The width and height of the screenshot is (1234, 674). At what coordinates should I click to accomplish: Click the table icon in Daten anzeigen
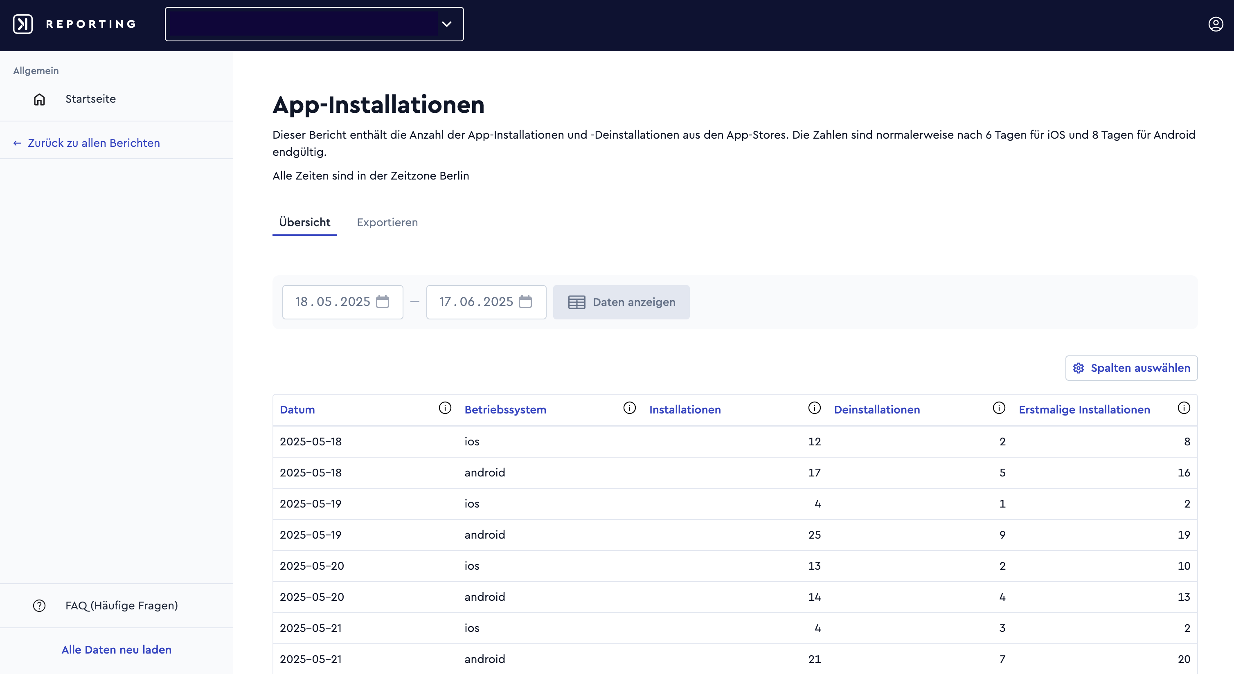577,302
